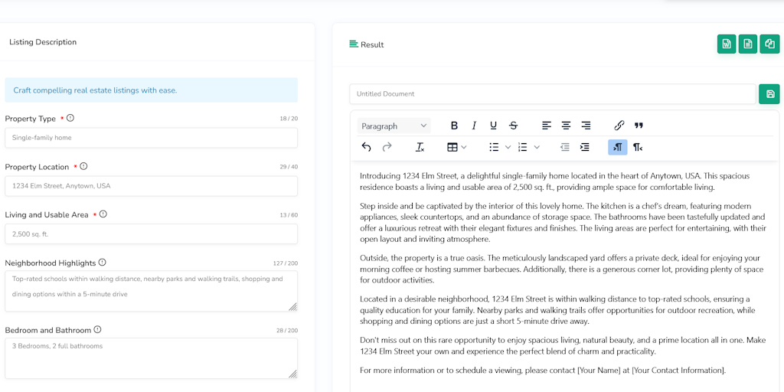Screen dimensions: 784x392
Task: Undo last edit
Action: click(367, 147)
